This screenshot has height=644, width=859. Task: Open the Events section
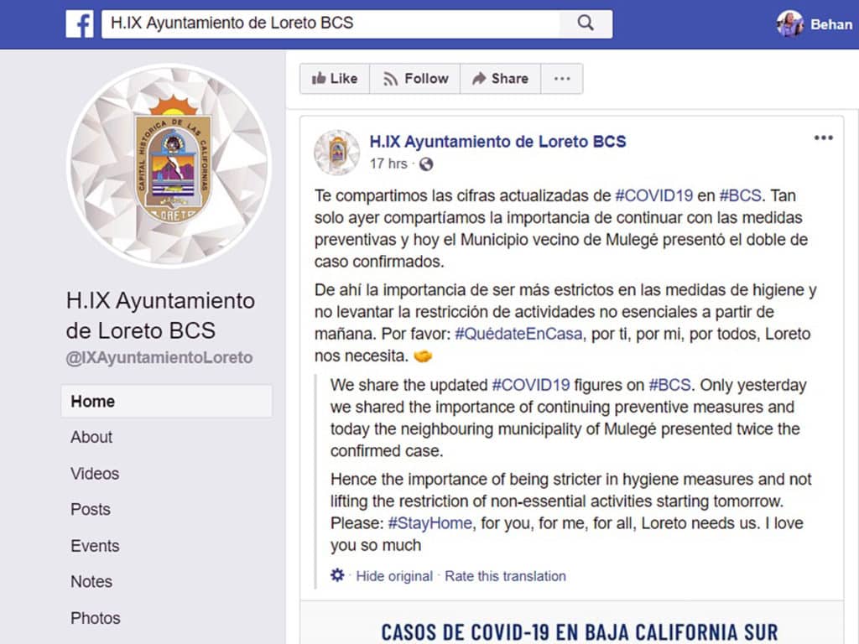coord(94,546)
